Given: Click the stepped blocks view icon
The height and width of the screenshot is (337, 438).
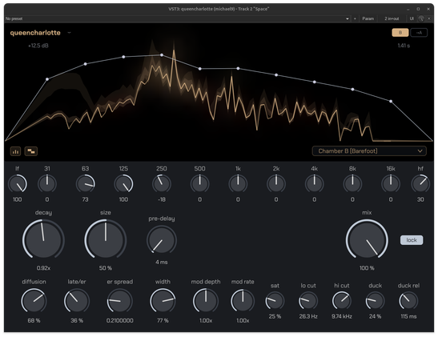Looking at the screenshot, I should point(31,151).
